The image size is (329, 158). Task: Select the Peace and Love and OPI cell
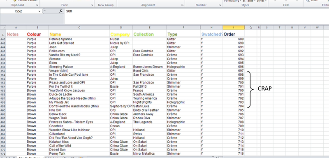click(x=79, y=82)
